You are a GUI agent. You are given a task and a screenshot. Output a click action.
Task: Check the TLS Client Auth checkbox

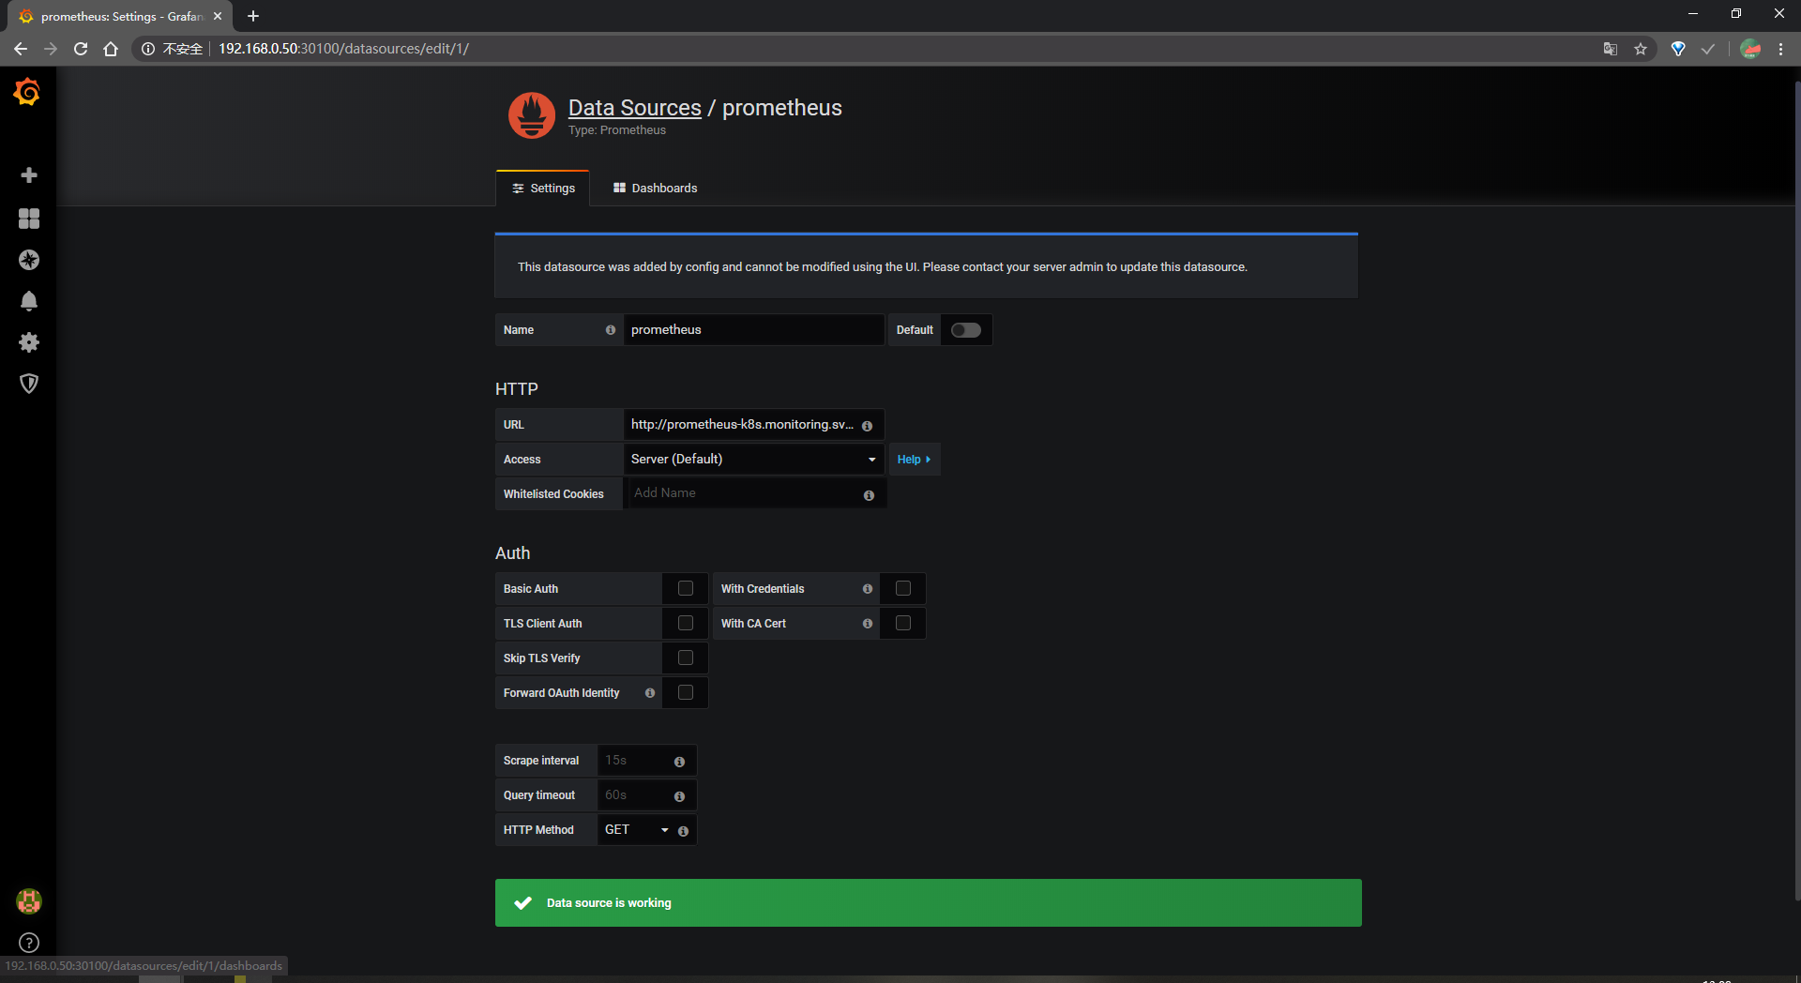686,623
